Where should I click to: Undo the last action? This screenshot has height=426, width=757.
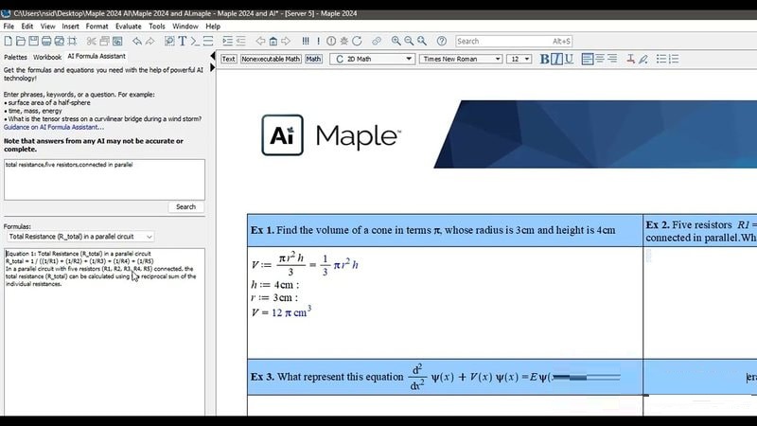[137, 41]
